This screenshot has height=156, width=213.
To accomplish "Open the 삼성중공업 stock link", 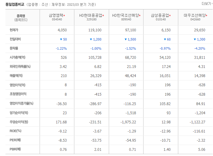I will click(160, 16).
